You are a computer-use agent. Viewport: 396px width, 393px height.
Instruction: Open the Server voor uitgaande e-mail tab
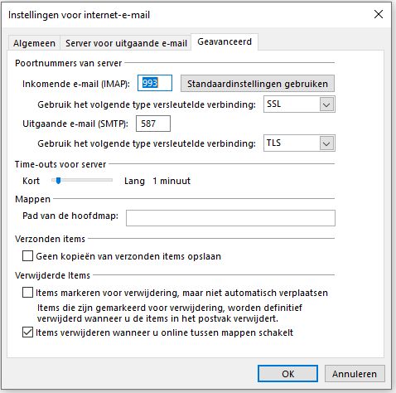pyautogui.click(x=126, y=43)
